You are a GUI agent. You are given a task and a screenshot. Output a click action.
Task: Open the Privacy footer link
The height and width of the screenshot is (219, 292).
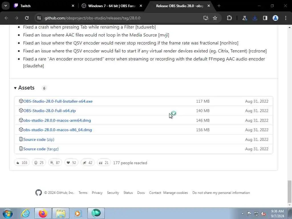[x=97, y=193]
